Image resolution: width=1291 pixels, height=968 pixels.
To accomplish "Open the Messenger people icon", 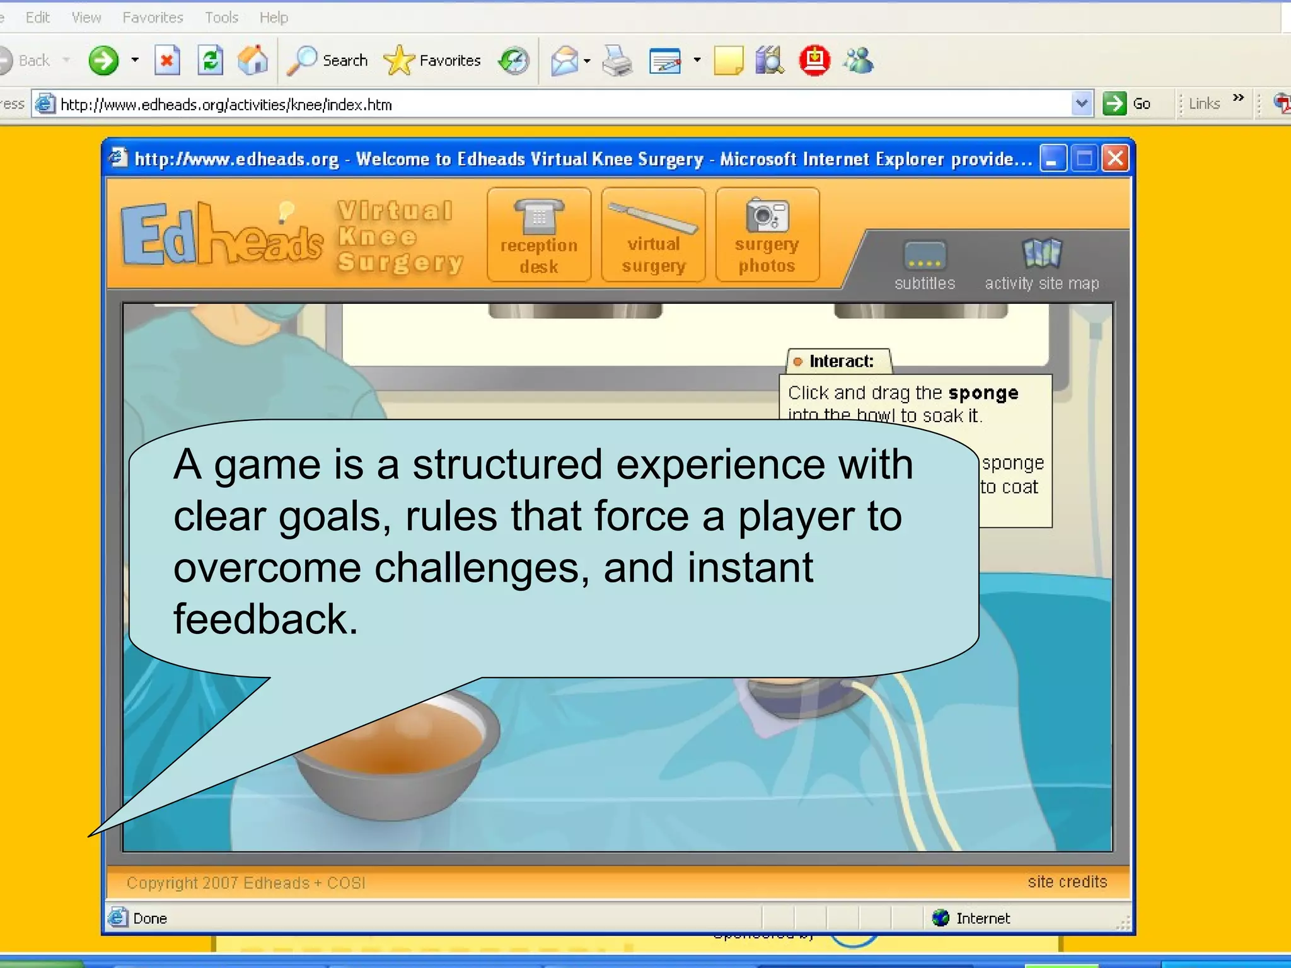I will 859,61.
